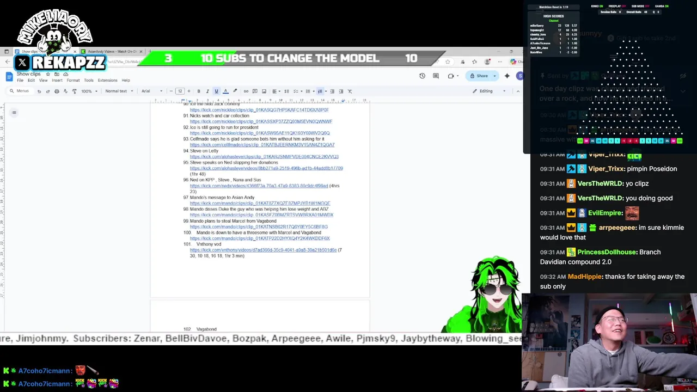
Task: Increase font size with plus button
Action: click(x=188, y=91)
